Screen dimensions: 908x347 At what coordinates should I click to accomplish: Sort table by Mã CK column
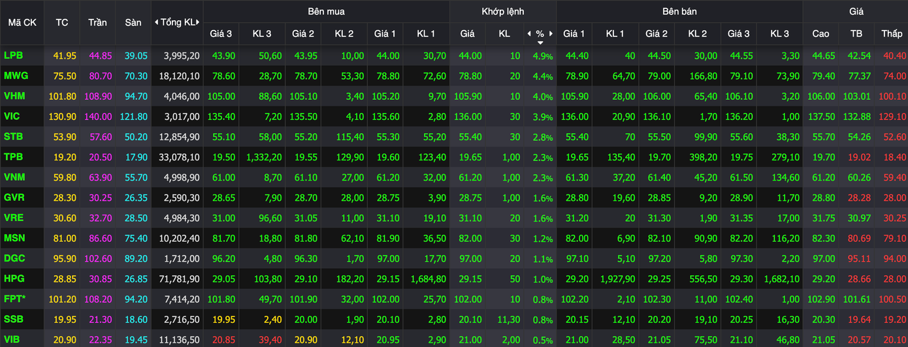22,22
